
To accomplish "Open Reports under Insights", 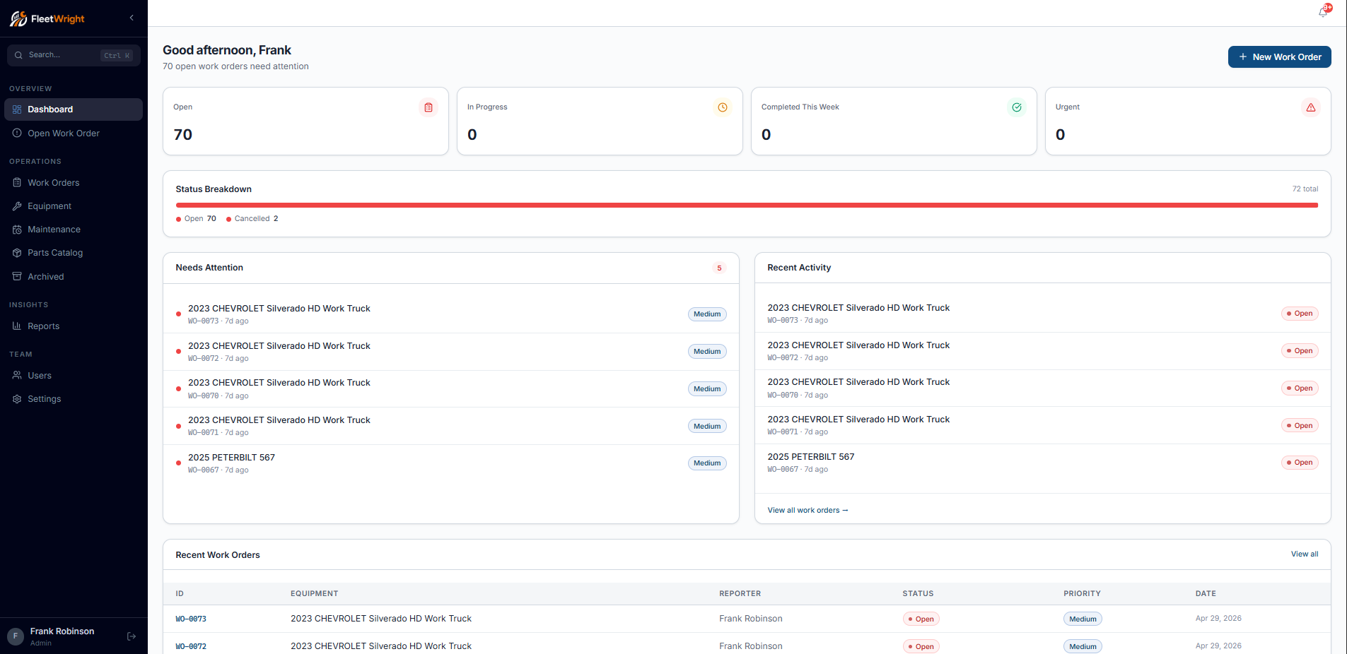I will [x=74, y=326].
